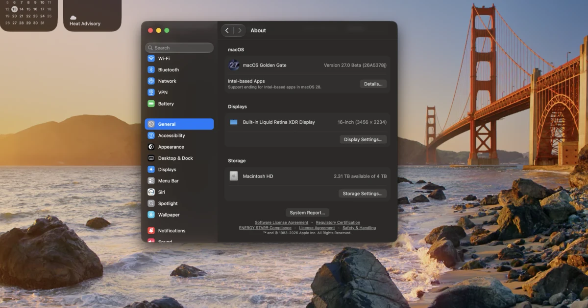Open the Accessibility icon
The width and height of the screenshot is (588, 308).
point(151,135)
